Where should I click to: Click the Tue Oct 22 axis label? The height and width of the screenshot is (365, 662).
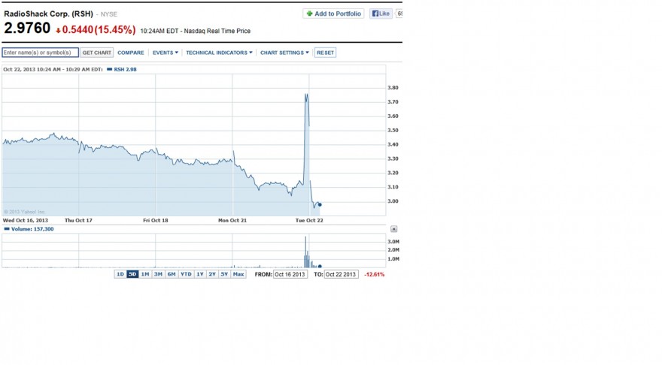coord(309,221)
